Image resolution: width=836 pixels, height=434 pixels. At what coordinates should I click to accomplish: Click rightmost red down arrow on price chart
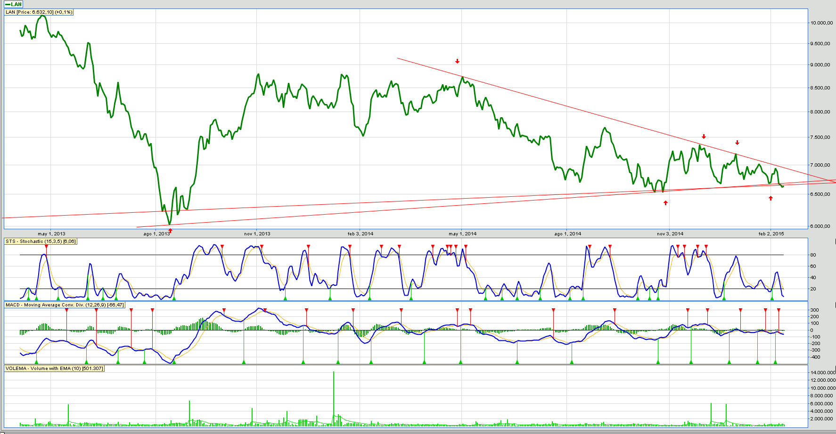click(x=738, y=143)
